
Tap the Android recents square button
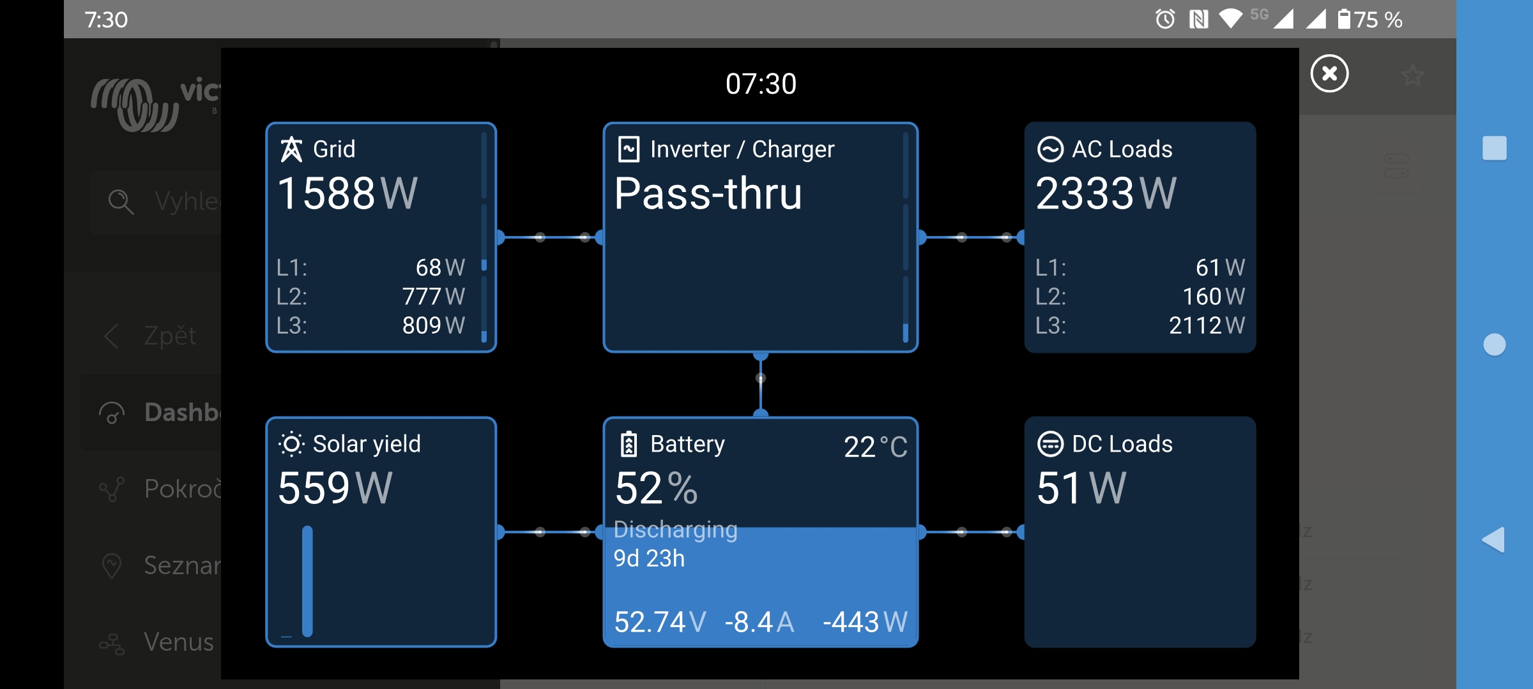[1494, 148]
